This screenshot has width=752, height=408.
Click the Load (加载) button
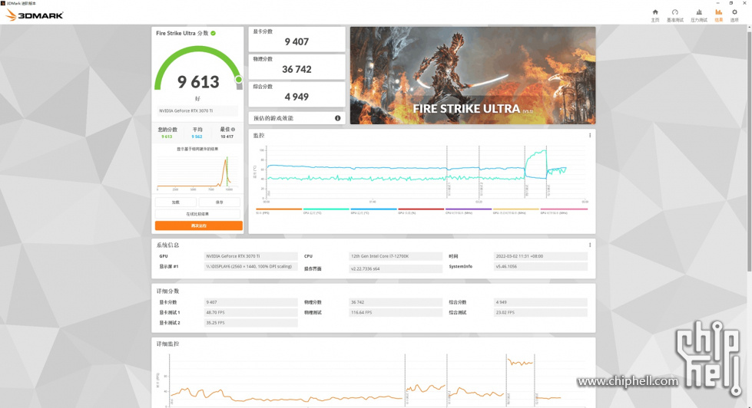pyautogui.click(x=176, y=202)
